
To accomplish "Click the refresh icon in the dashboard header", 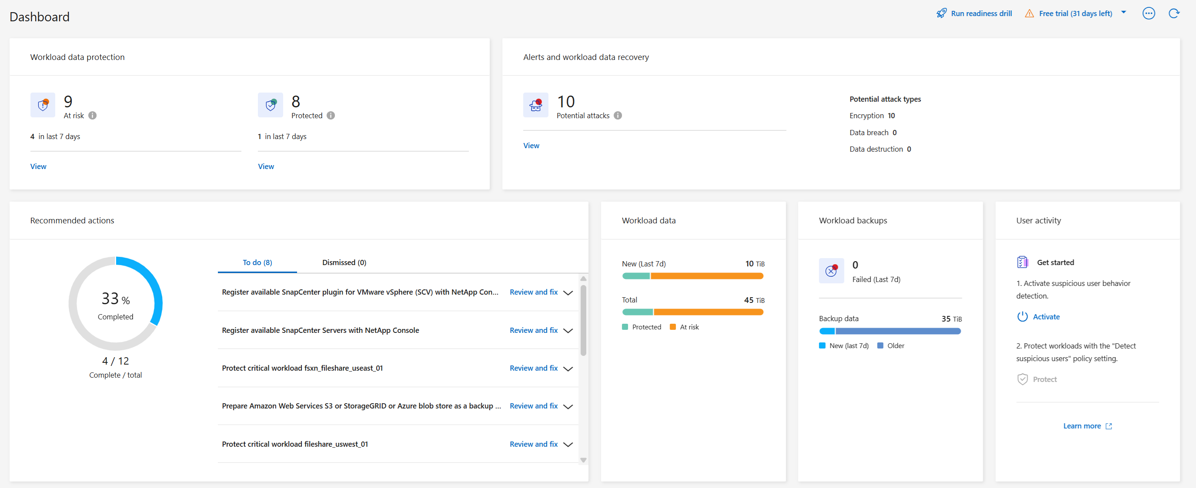I will [1174, 13].
